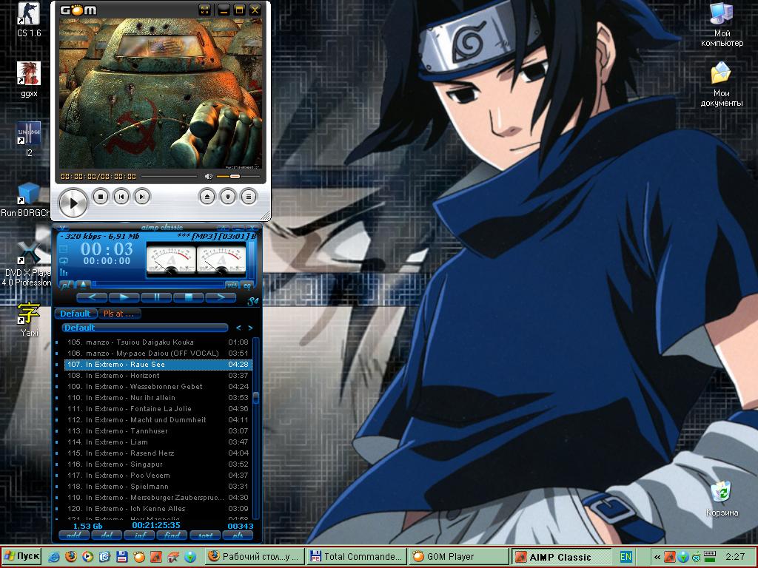
Task: Click the AIMP track seek bar
Action: (x=158, y=284)
